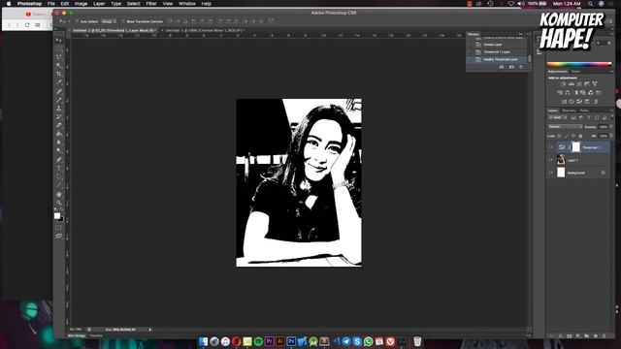
Task: Hide the Background layer eye
Action: point(550,173)
